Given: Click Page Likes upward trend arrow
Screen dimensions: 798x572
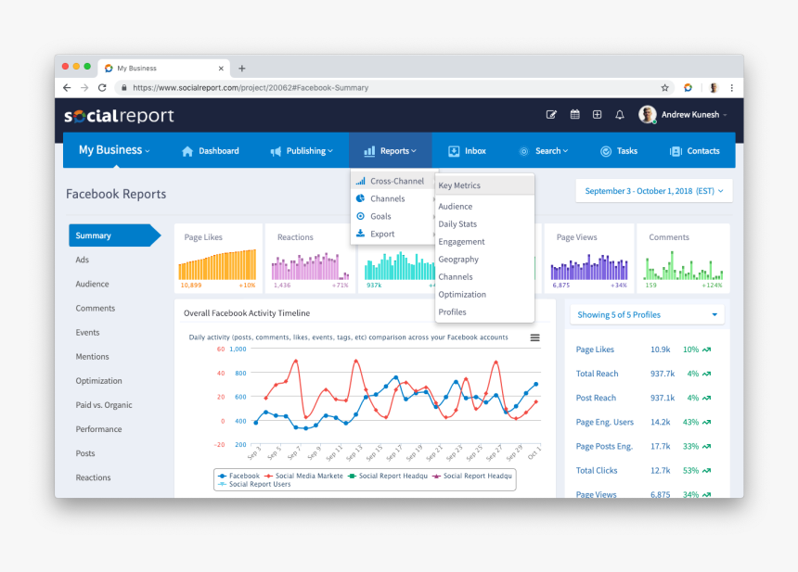Looking at the screenshot, I should click(706, 350).
